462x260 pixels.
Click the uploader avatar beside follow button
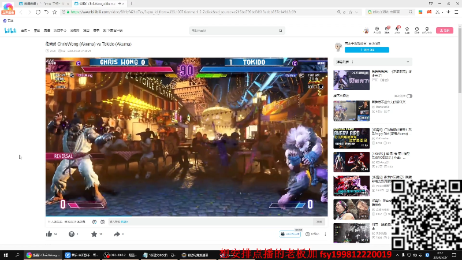[x=338, y=47]
